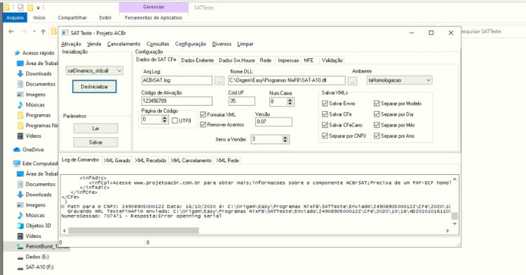Open the Arquivo tab in Explorer
Viewport: 526px width, 275px height.
click(15, 17)
